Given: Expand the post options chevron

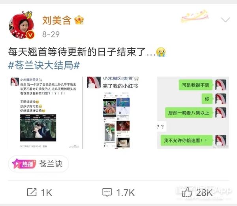Looking at the screenshot, I should click(226, 19).
